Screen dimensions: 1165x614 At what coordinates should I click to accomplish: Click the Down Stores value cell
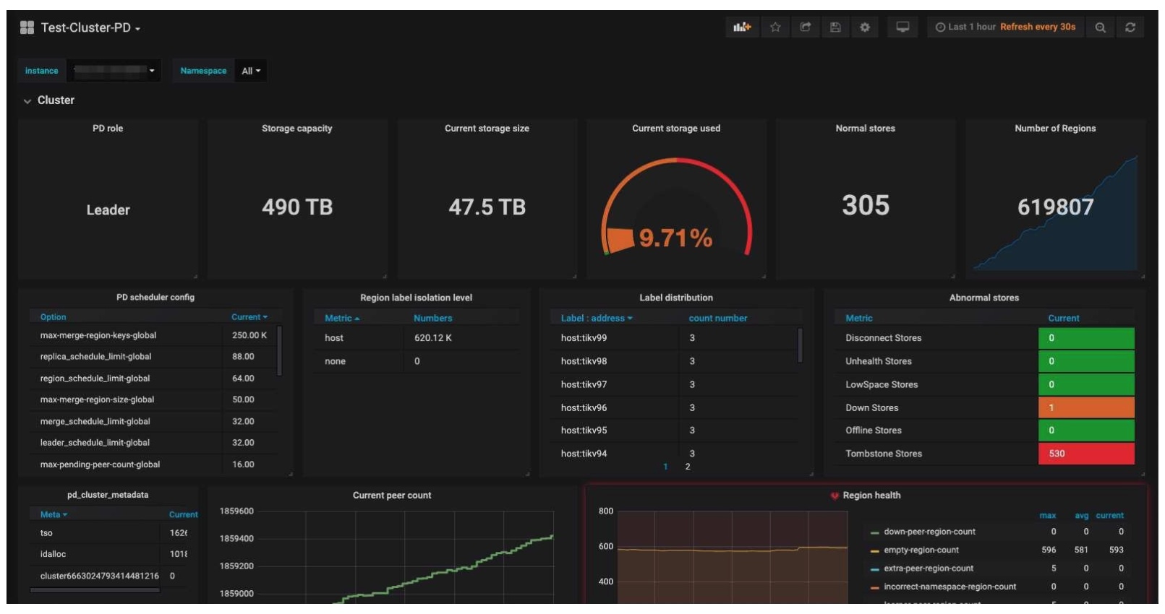tap(1086, 407)
